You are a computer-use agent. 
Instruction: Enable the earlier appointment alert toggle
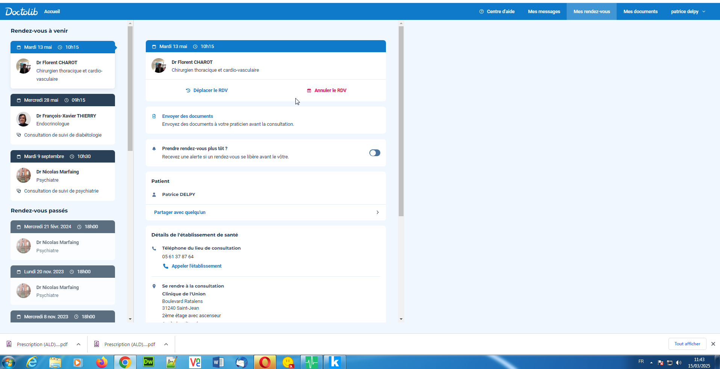click(x=374, y=153)
